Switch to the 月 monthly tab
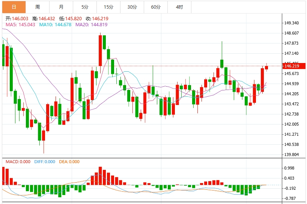The width and height of the screenshot is (307, 204). pyautogui.click(x=61, y=7)
